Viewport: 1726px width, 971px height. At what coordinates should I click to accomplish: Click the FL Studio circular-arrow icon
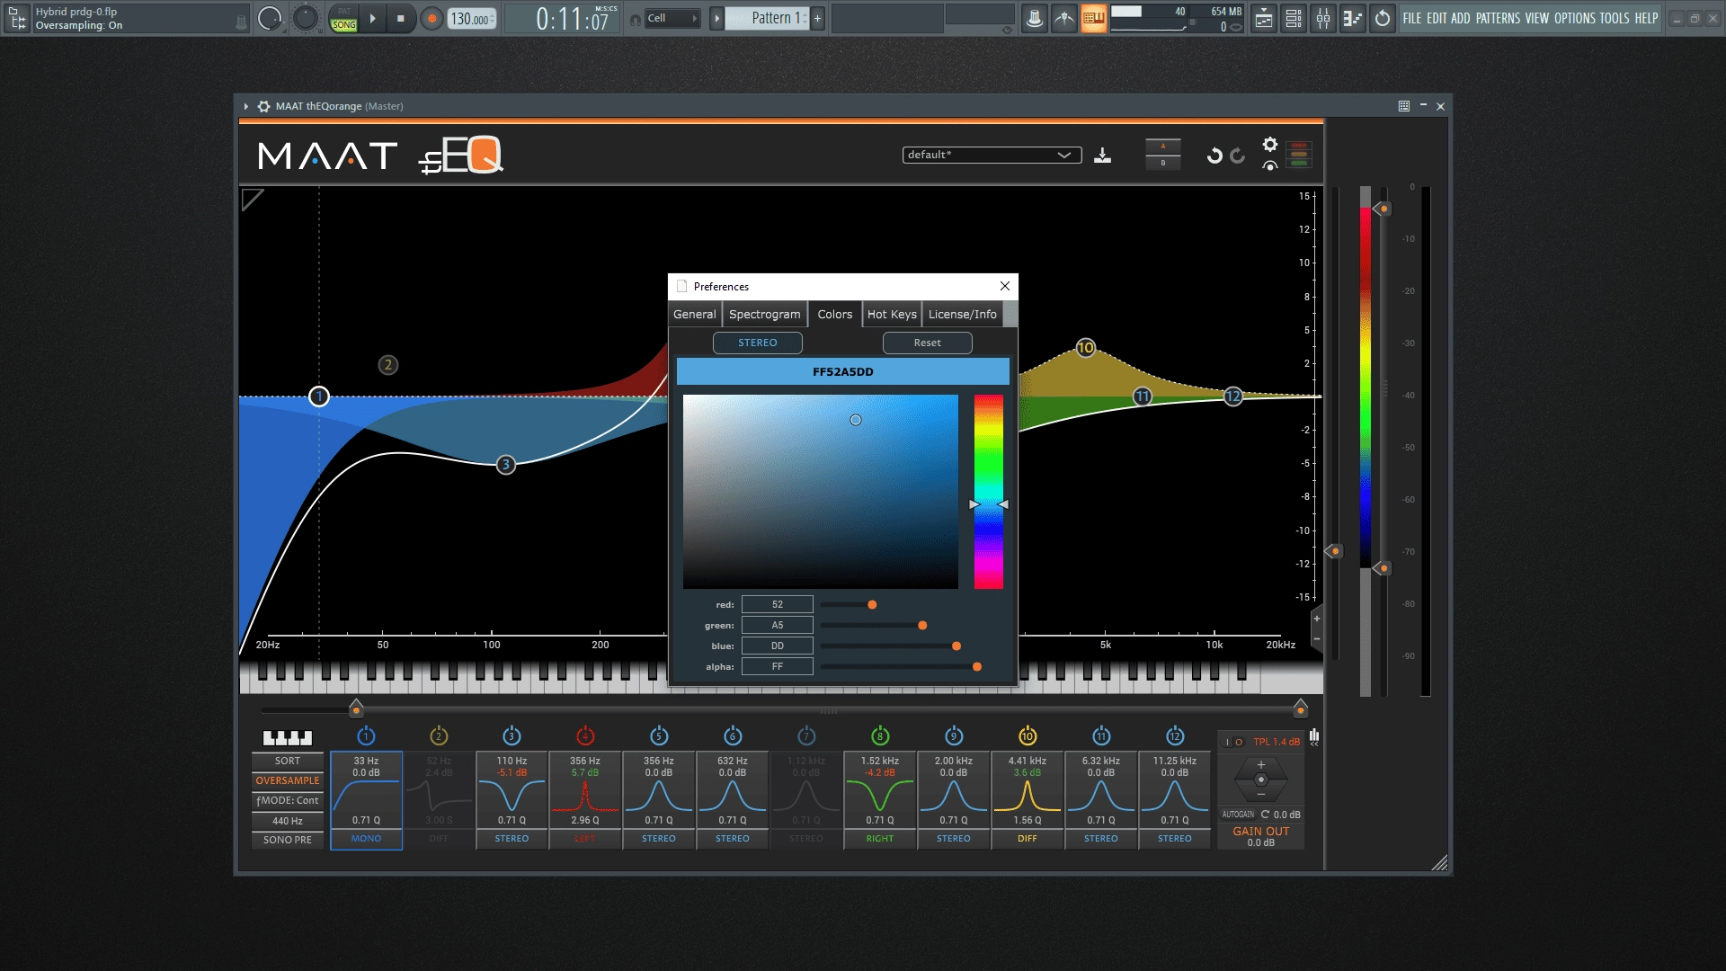point(1383,18)
